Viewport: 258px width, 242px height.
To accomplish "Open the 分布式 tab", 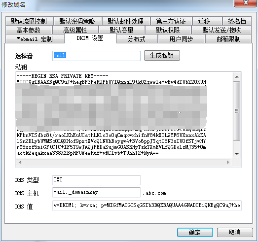I will [137, 39].
